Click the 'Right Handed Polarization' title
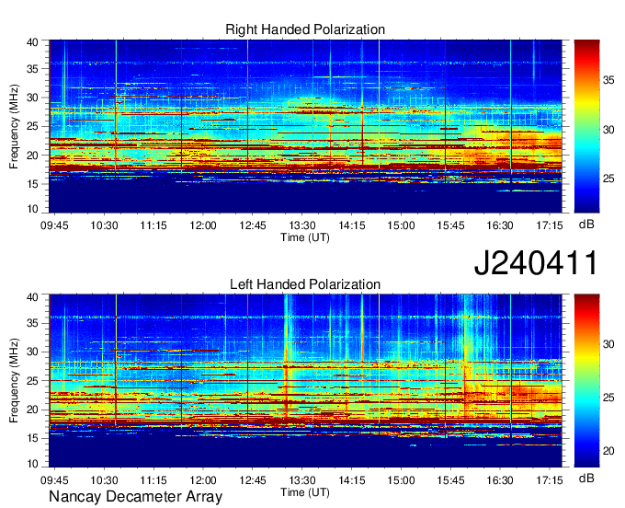625x508 pixels. coord(305,29)
